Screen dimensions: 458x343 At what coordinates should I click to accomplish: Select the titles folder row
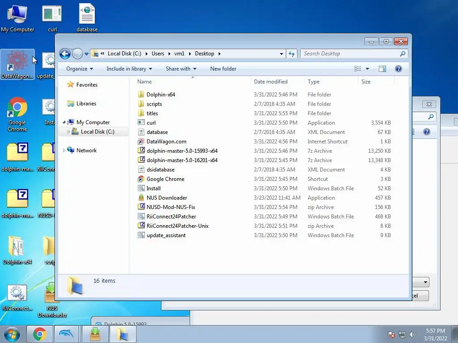coord(264,113)
